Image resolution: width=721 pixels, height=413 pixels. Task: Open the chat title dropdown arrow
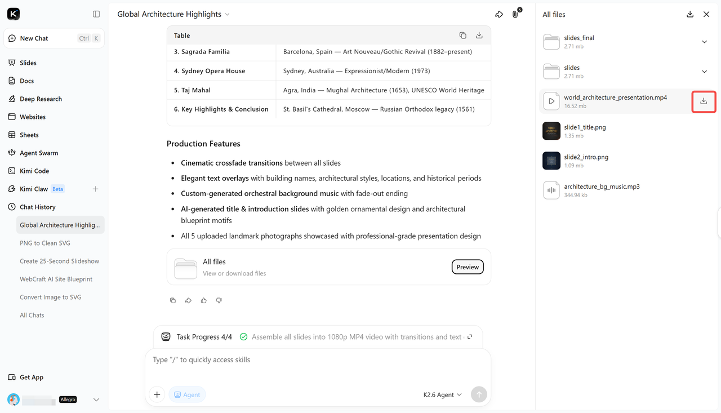pyautogui.click(x=228, y=15)
